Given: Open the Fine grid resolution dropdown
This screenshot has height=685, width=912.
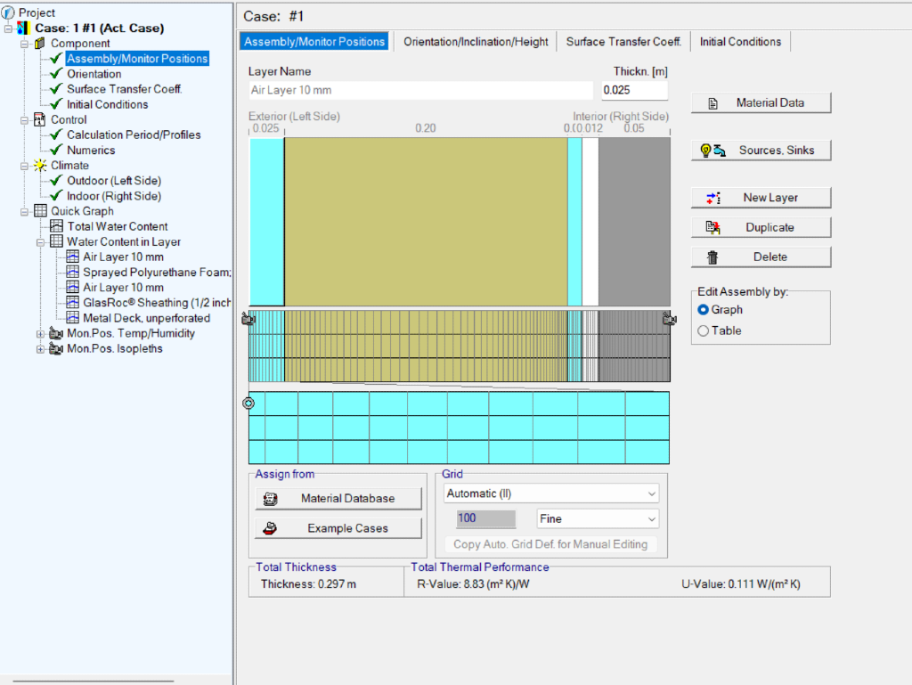Looking at the screenshot, I should [x=598, y=518].
